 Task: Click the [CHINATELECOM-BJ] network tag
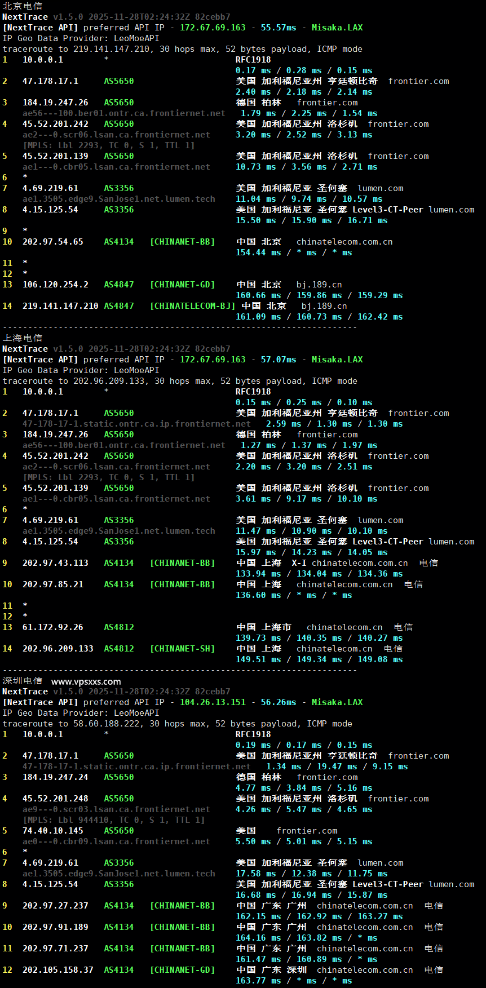click(x=192, y=306)
